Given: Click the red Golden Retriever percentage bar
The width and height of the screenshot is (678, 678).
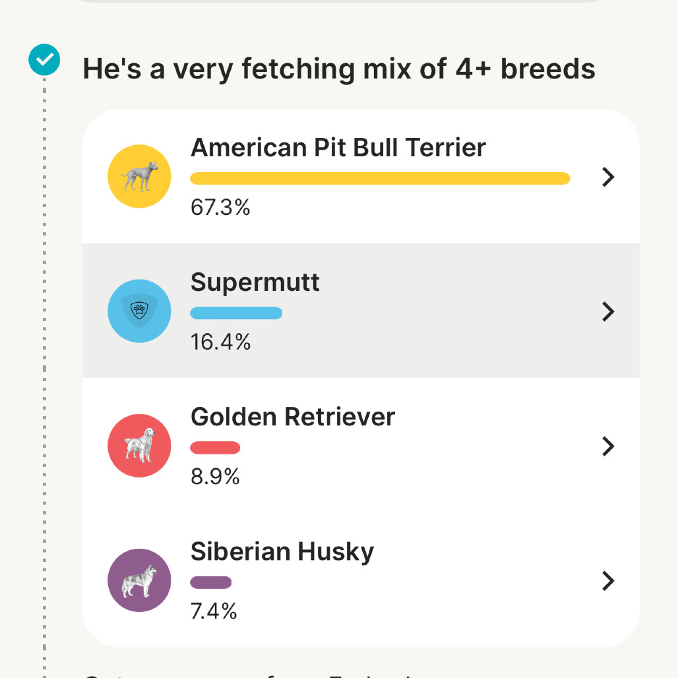Looking at the screenshot, I should click(215, 448).
